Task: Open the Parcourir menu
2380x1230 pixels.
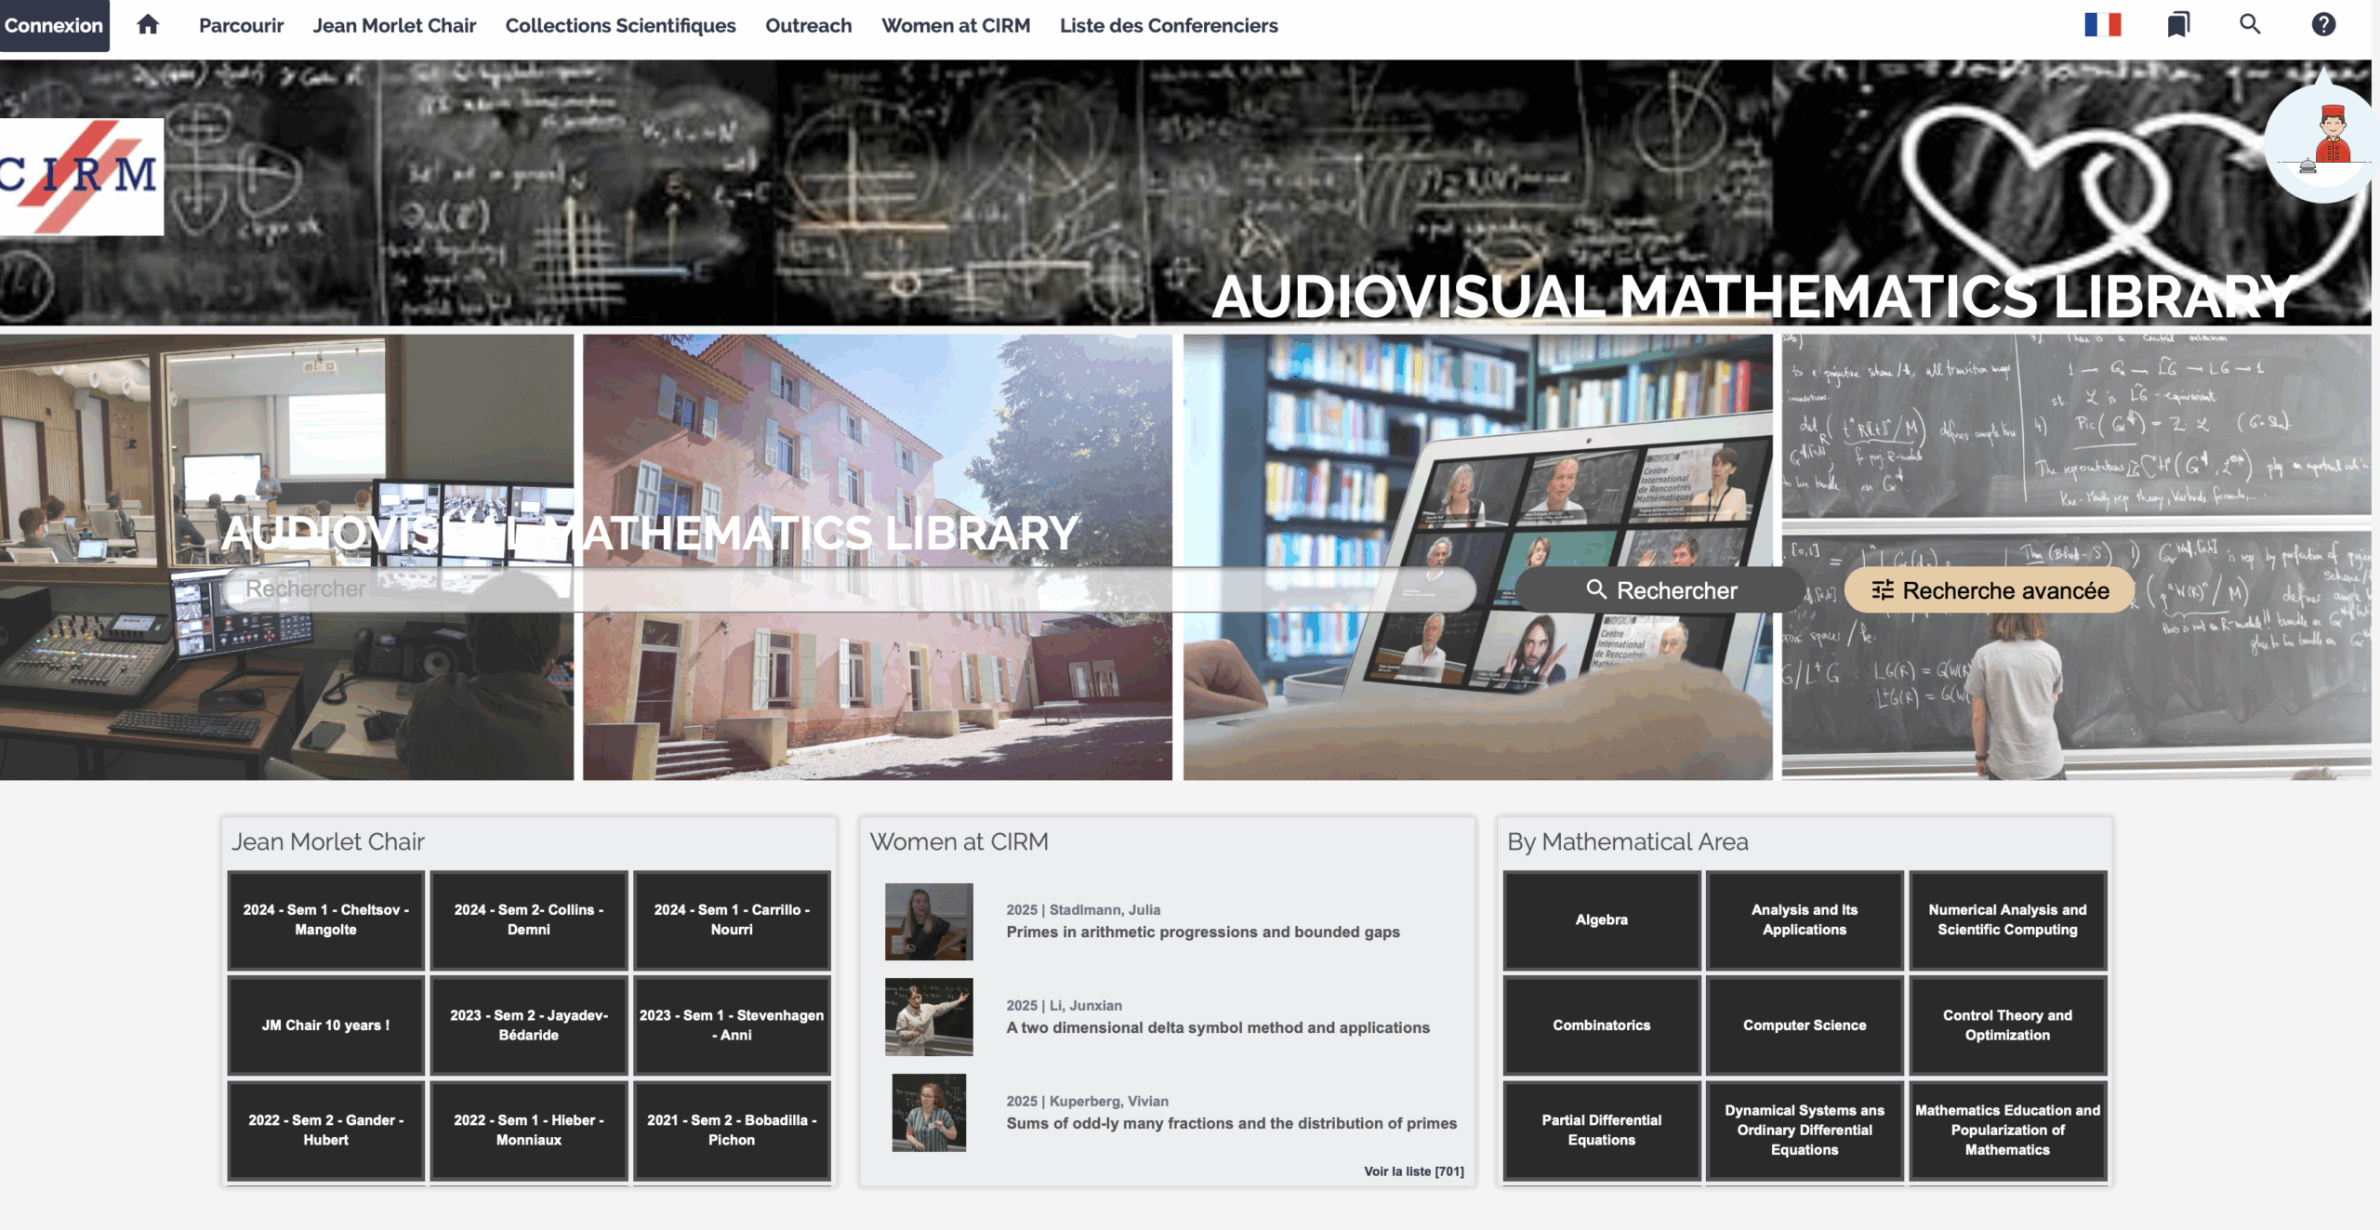Action: (241, 25)
